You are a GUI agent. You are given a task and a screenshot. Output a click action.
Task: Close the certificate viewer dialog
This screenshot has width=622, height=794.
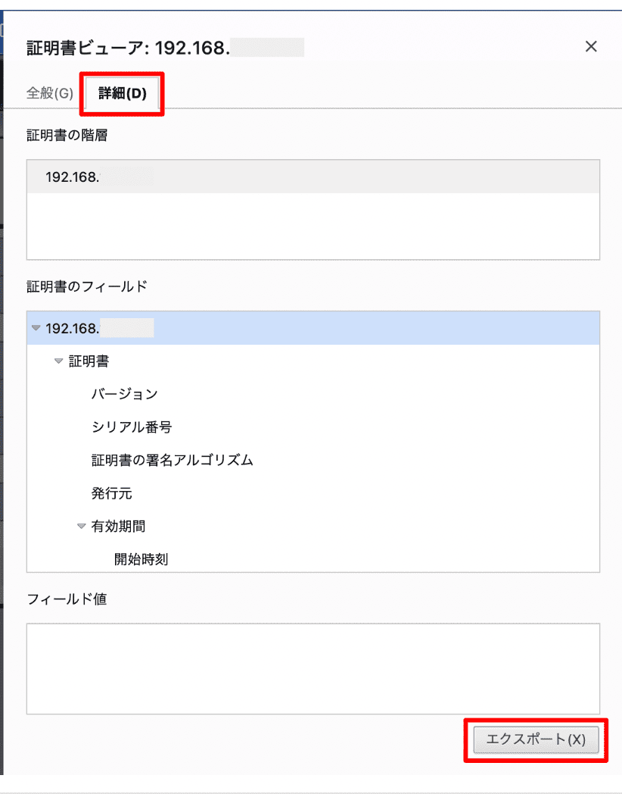click(x=591, y=46)
